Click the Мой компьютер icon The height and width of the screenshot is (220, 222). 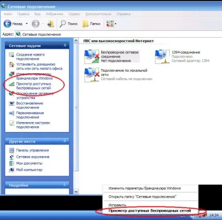point(12,170)
